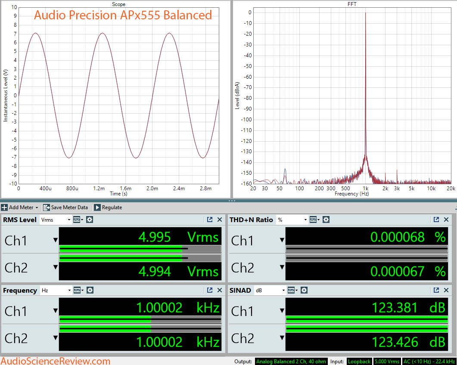Close the RMS Level meter
Screen dimensions: 457x365
point(220,220)
